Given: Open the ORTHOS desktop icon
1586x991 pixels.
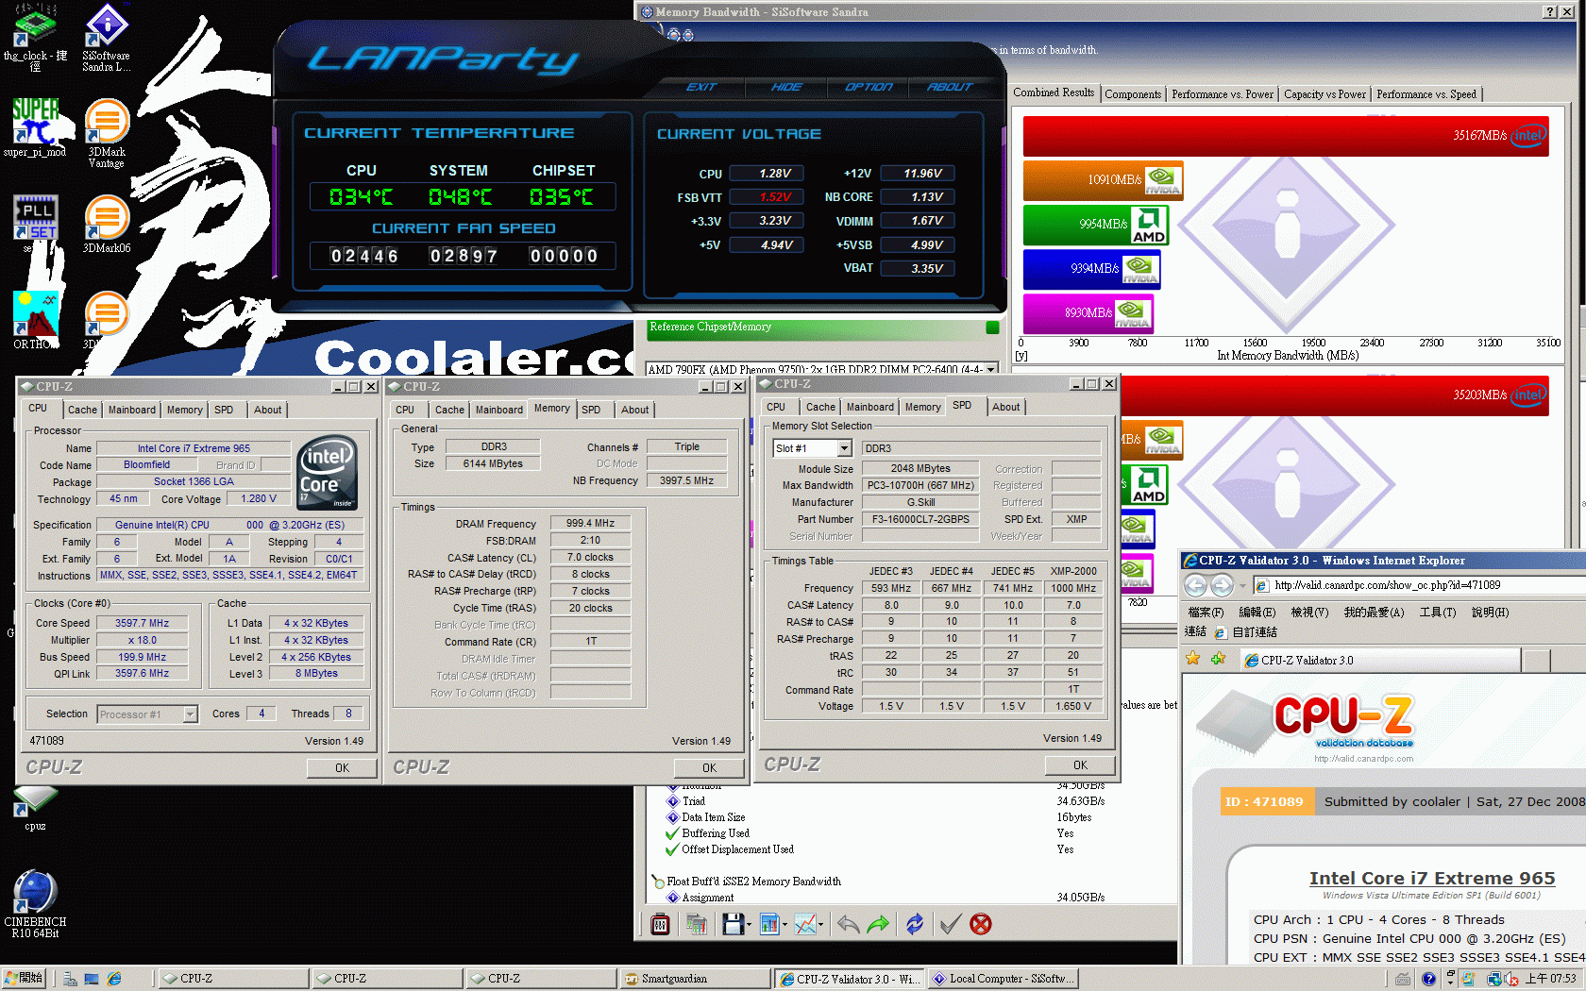Looking at the screenshot, I should 35,319.
